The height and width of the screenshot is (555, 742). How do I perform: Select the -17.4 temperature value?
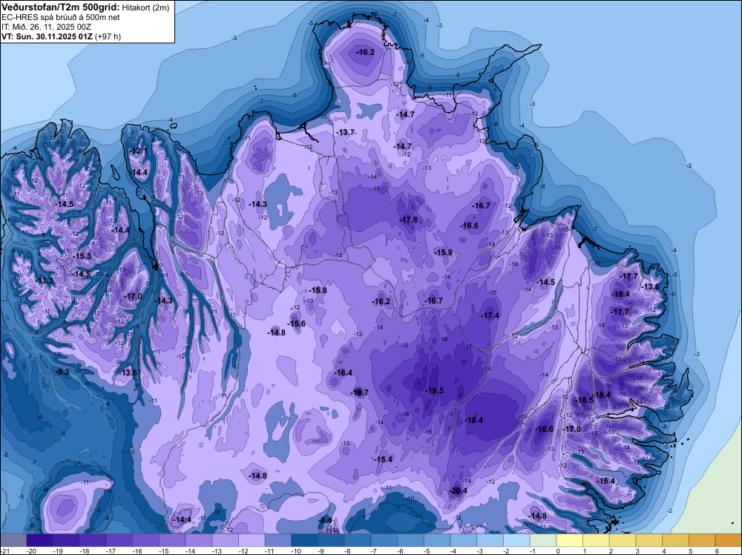(x=490, y=315)
